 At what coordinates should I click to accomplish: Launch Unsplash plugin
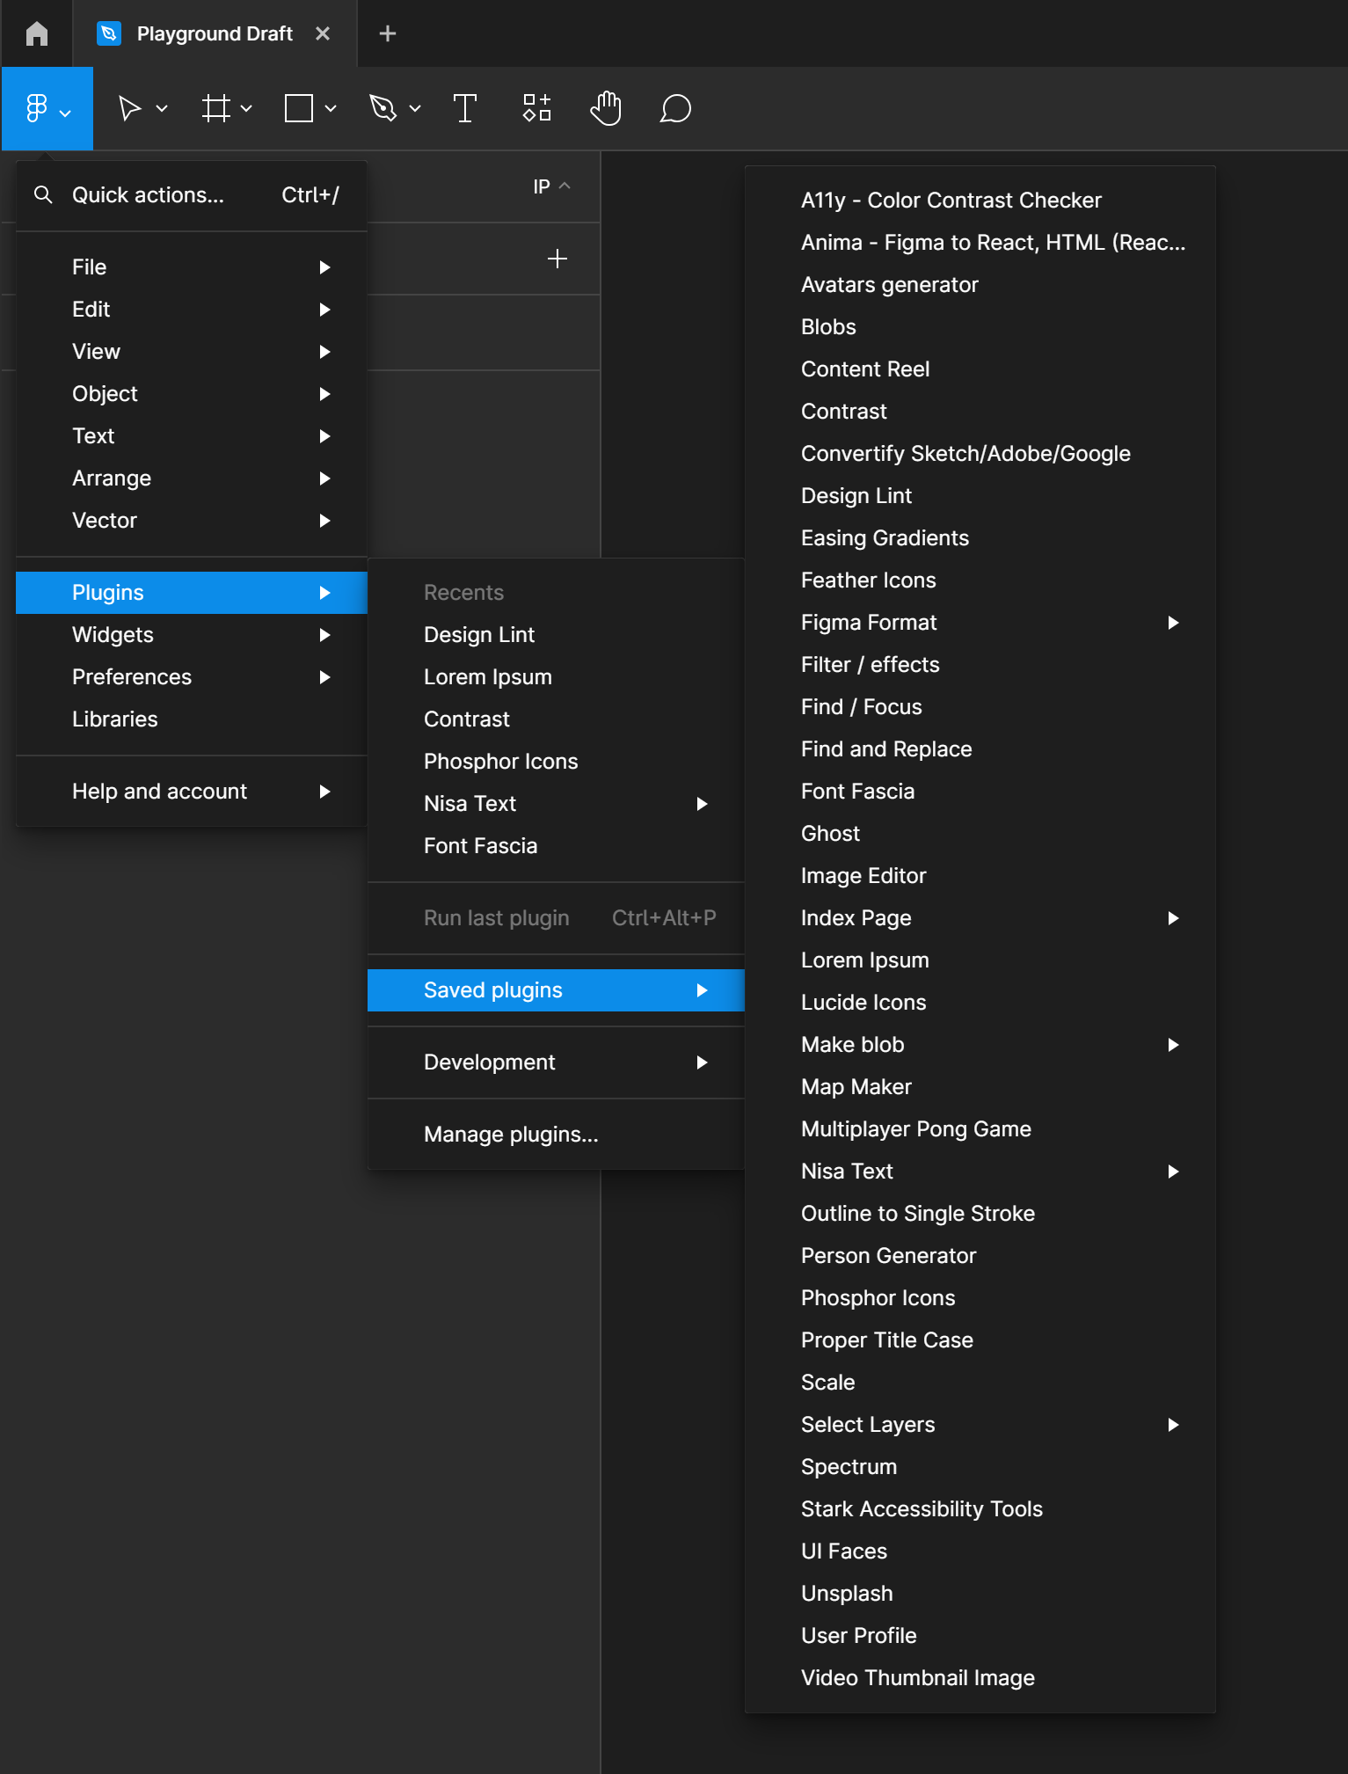click(980, 1593)
